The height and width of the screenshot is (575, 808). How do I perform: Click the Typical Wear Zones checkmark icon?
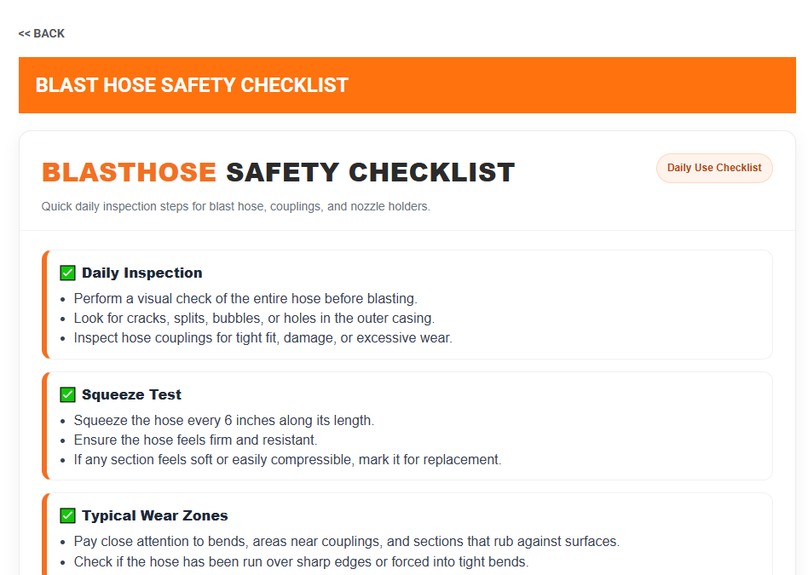tap(68, 515)
